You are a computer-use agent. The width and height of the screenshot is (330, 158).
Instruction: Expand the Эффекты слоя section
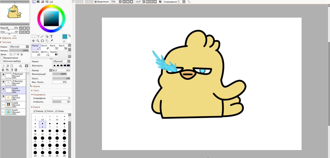click(x=9, y=38)
